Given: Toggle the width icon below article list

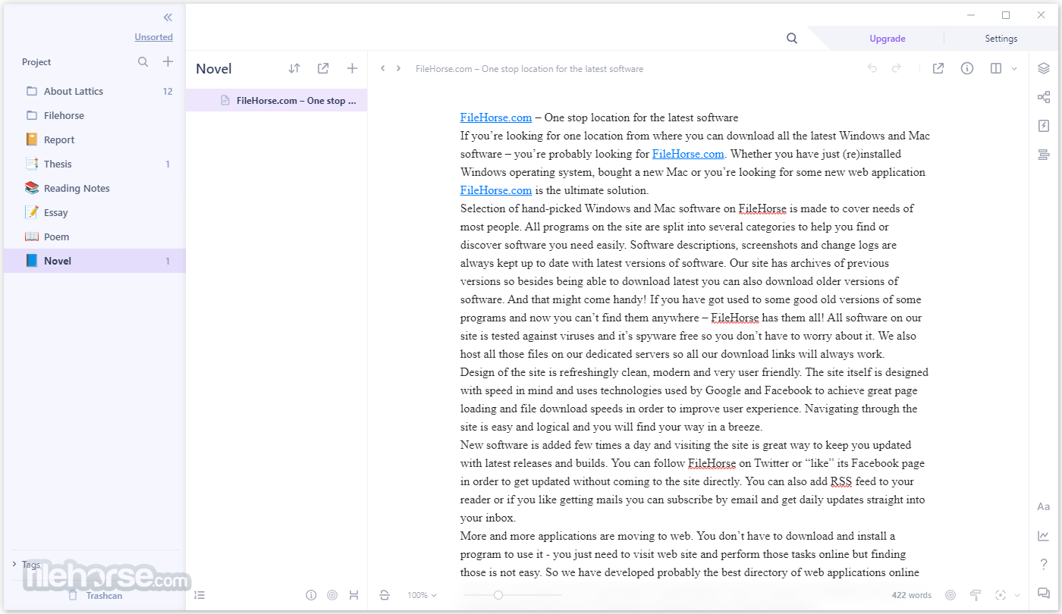Looking at the screenshot, I should (353, 595).
